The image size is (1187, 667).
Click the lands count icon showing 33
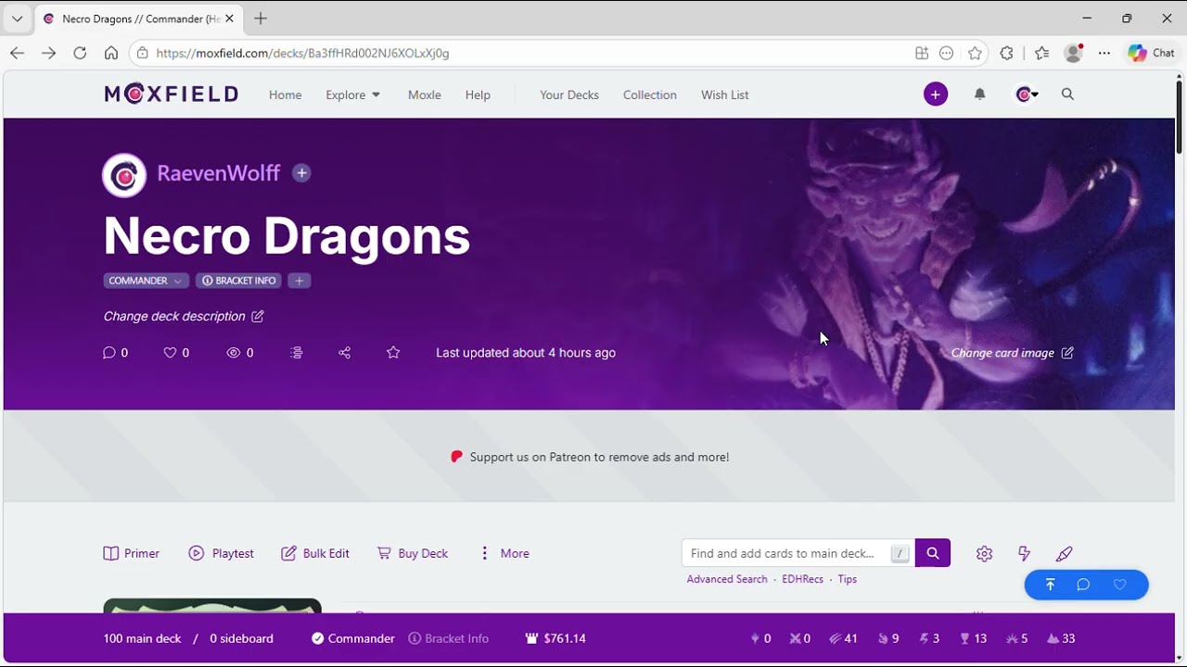click(1060, 638)
